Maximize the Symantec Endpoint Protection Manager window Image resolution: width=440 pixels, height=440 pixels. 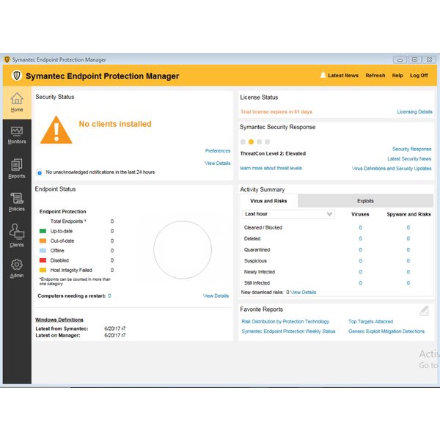(414, 59)
